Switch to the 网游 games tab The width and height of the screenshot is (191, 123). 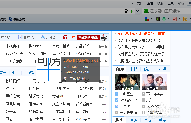133,120
